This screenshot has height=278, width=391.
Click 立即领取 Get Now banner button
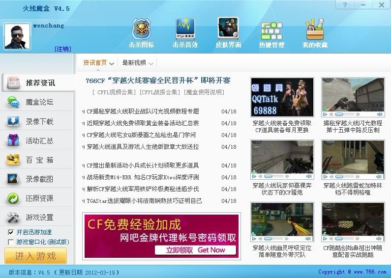196,250
